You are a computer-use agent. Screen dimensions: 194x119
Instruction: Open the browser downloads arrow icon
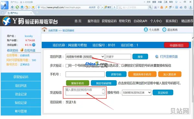(190, 7)
